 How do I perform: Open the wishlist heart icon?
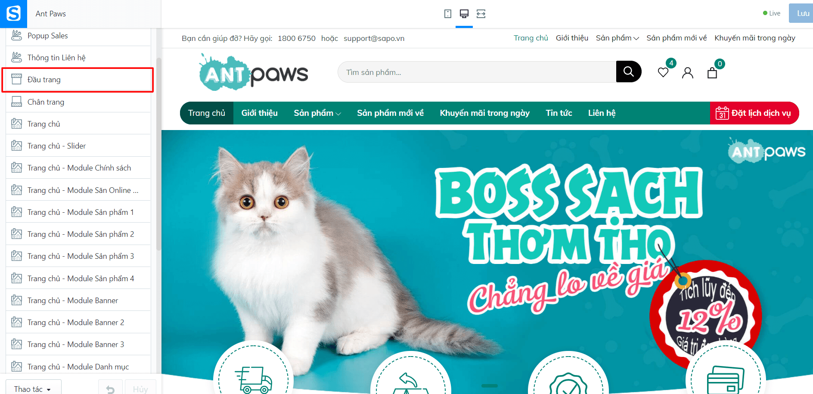click(x=663, y=72)
